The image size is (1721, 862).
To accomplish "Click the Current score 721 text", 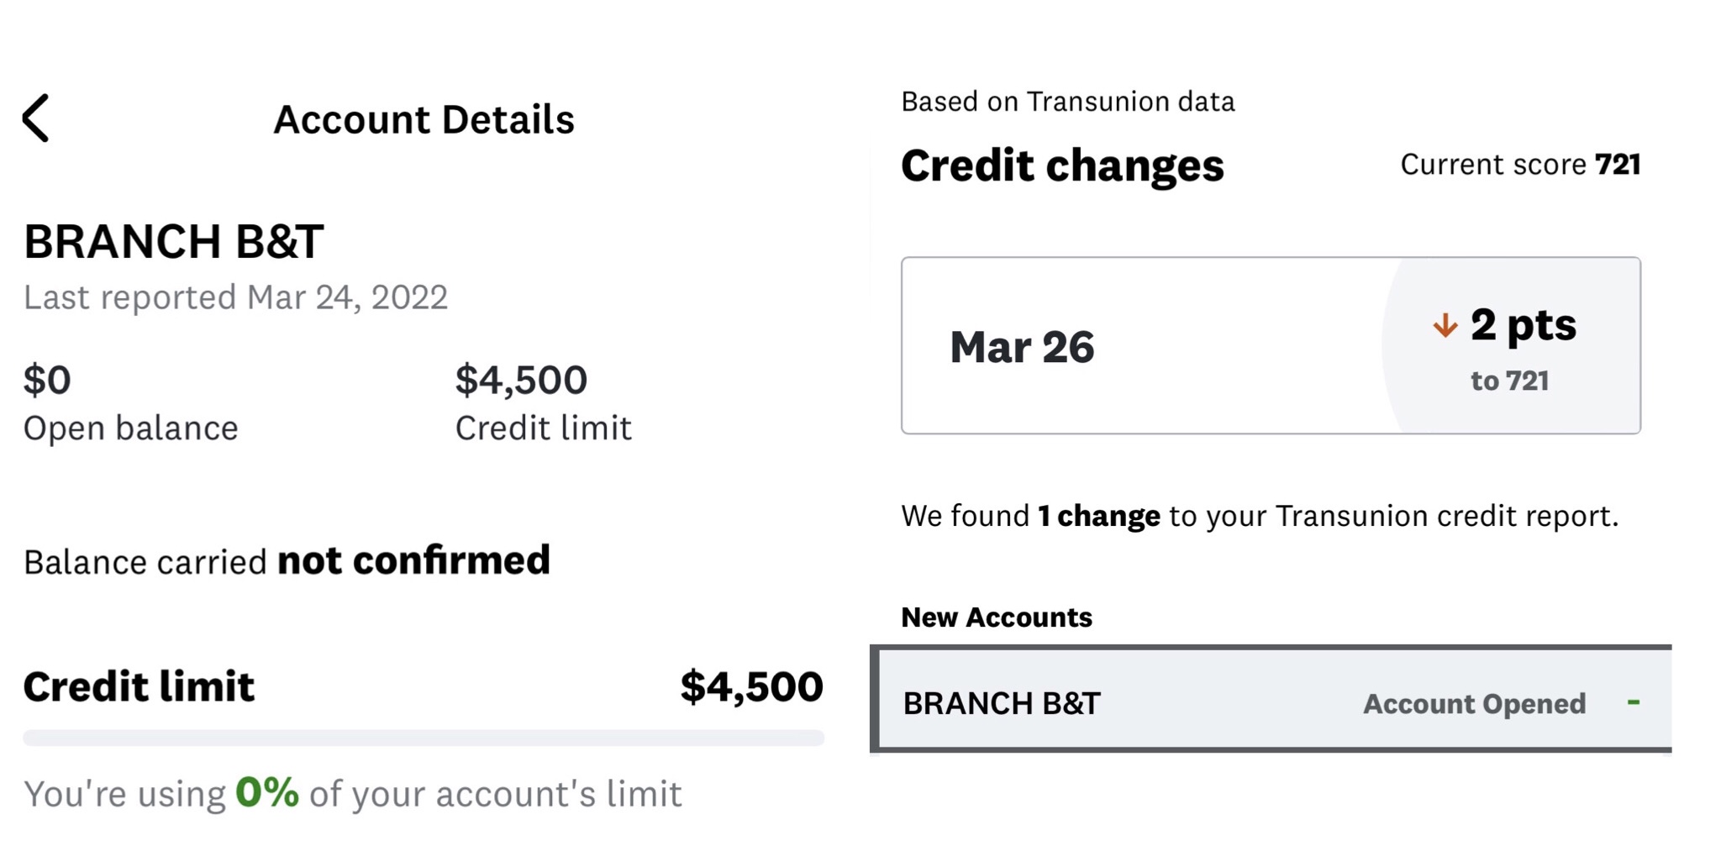I will pos(1519,165).
